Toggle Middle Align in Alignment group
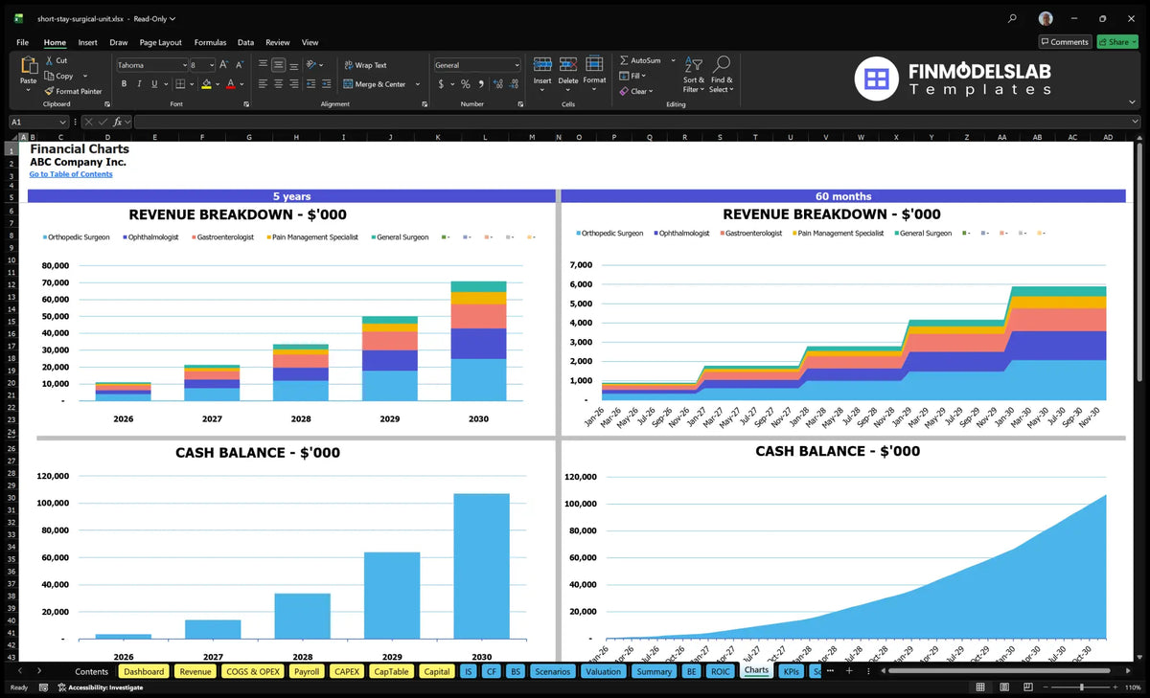 tap(278, 65)
